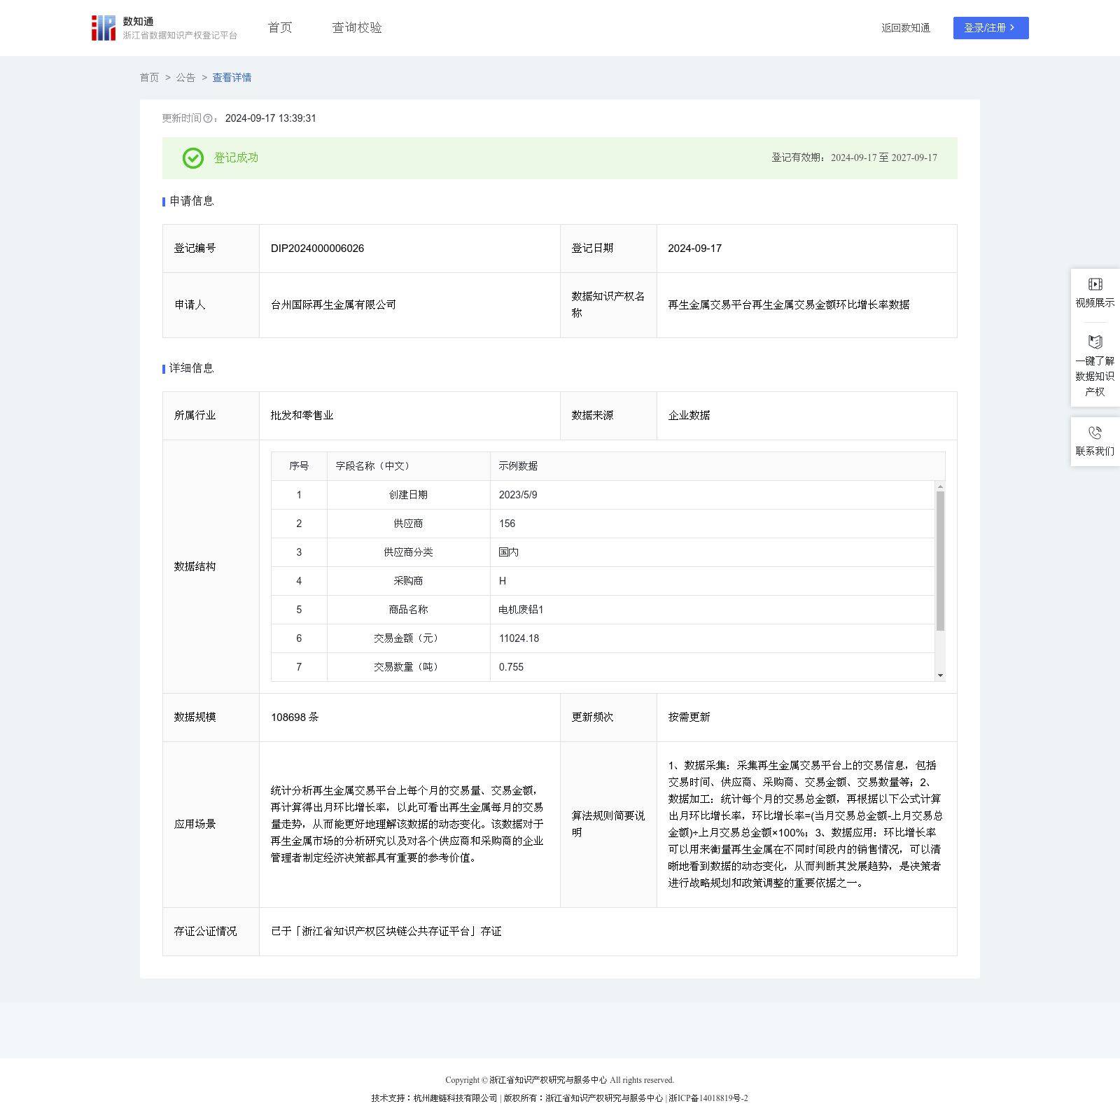Click the data table scrollbar down arrow
The width and height of the screenshot is (1120, 1120).
pos(940,675)
